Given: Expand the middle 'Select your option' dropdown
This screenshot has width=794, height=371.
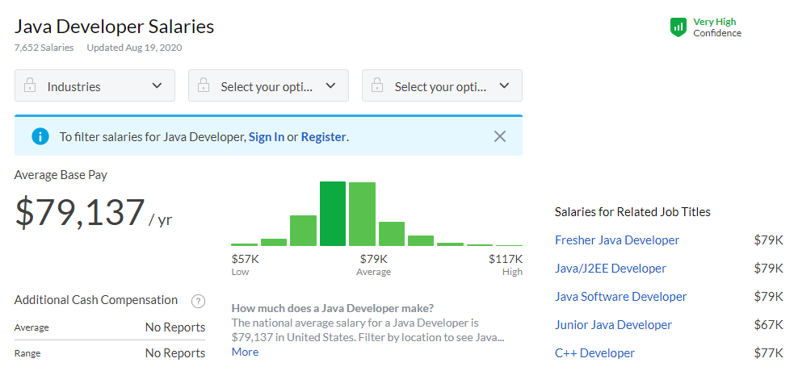Looking at the screenshot, I should [268, 85].
